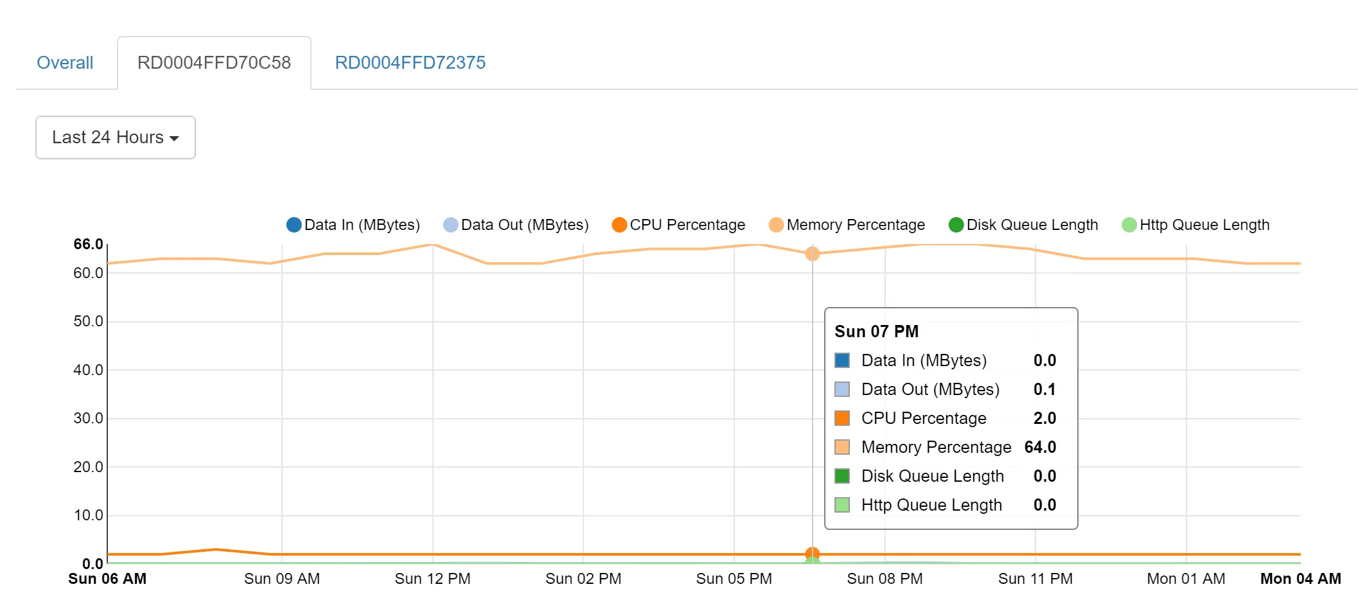Click the Sun 12 PM axis label

click(432, 579)
